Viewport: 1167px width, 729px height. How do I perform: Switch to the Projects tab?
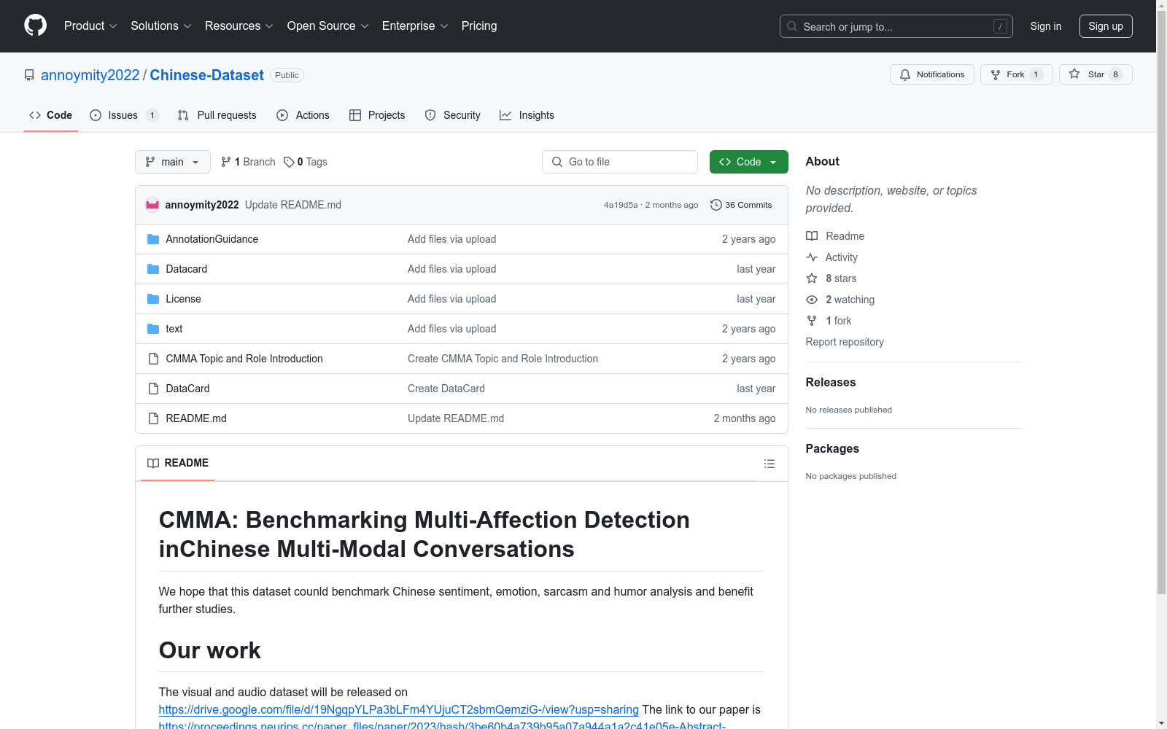pyautogui.click(x=377, y=115)
